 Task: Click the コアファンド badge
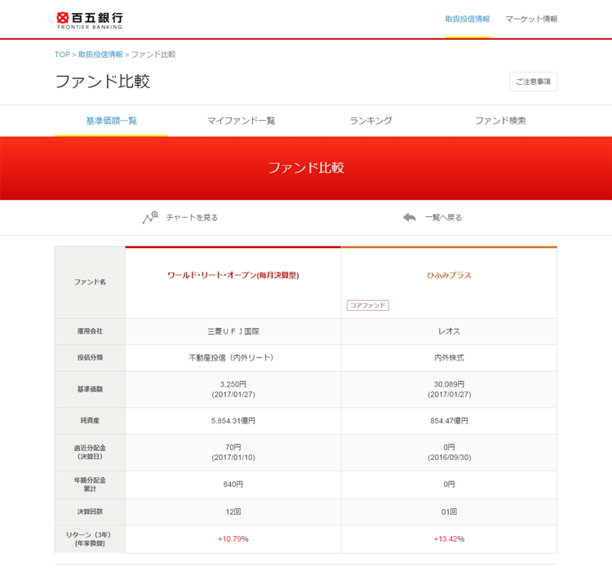[x=368, y=305]
